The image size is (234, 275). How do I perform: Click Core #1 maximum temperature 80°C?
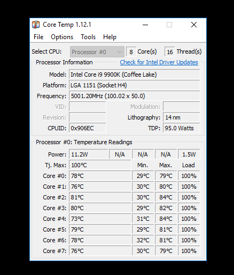166,187
